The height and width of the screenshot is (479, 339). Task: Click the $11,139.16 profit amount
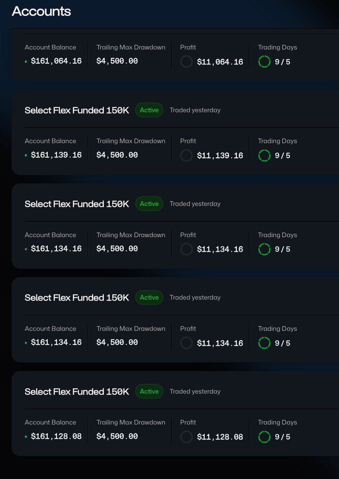[x=220, y=156]
